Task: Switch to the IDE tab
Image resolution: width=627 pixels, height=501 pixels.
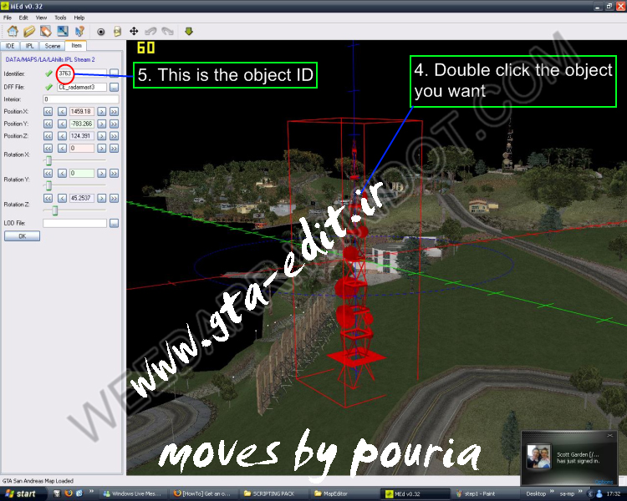Action: pos(10,46)
